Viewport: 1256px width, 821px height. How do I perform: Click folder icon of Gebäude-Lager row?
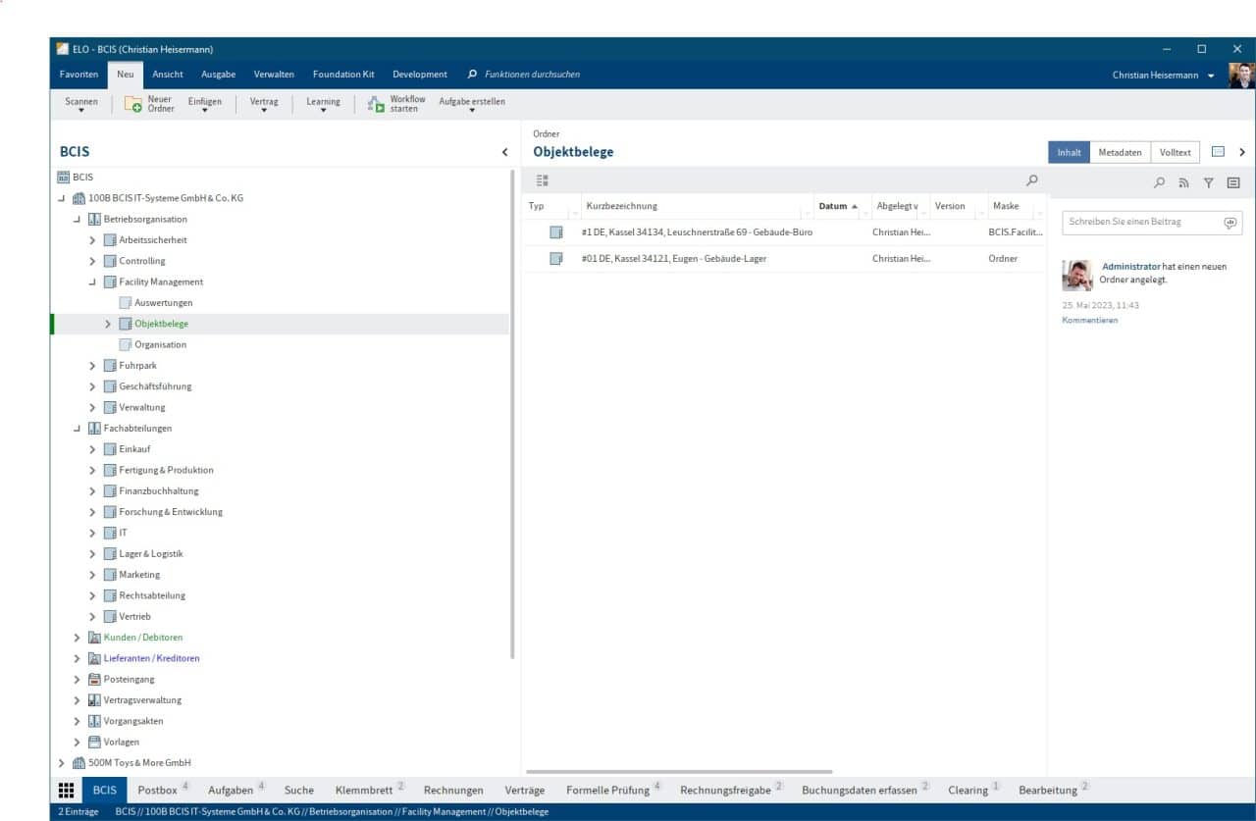tap(555, 259)
